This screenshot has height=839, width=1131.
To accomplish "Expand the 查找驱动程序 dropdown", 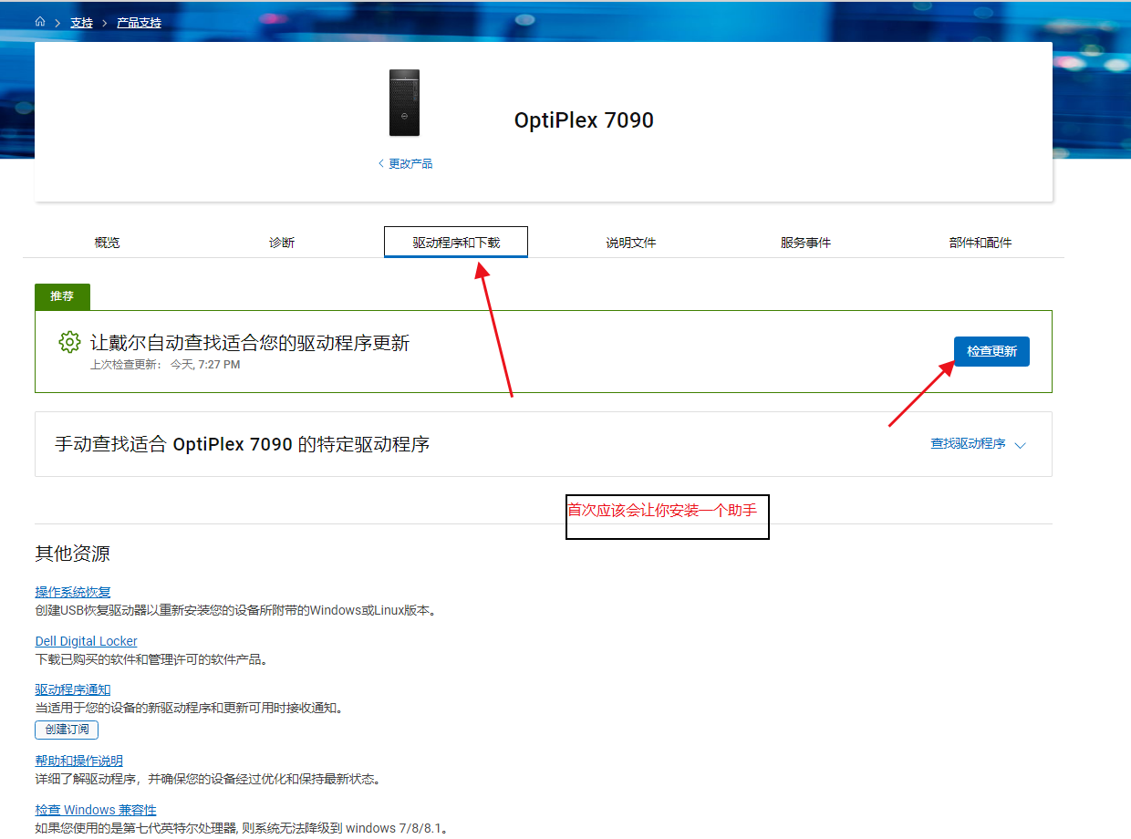I will click(978, 444).
